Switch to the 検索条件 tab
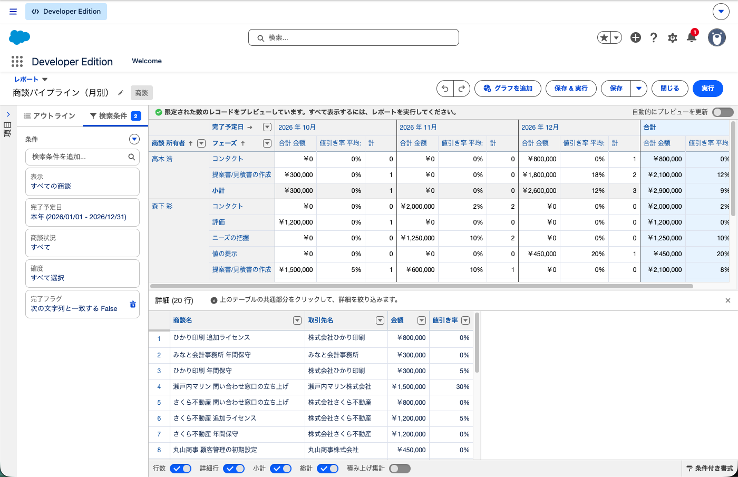 115,116
